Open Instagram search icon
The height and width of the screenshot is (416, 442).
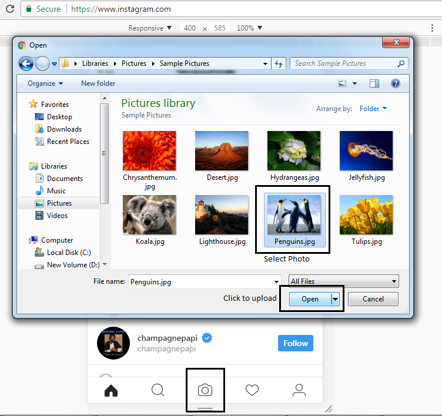(x=158, y=390)
